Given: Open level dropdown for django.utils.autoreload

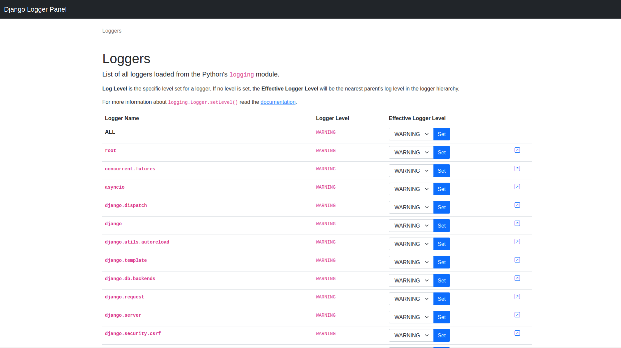Looking at the screenshot, I should pos(411,244).
